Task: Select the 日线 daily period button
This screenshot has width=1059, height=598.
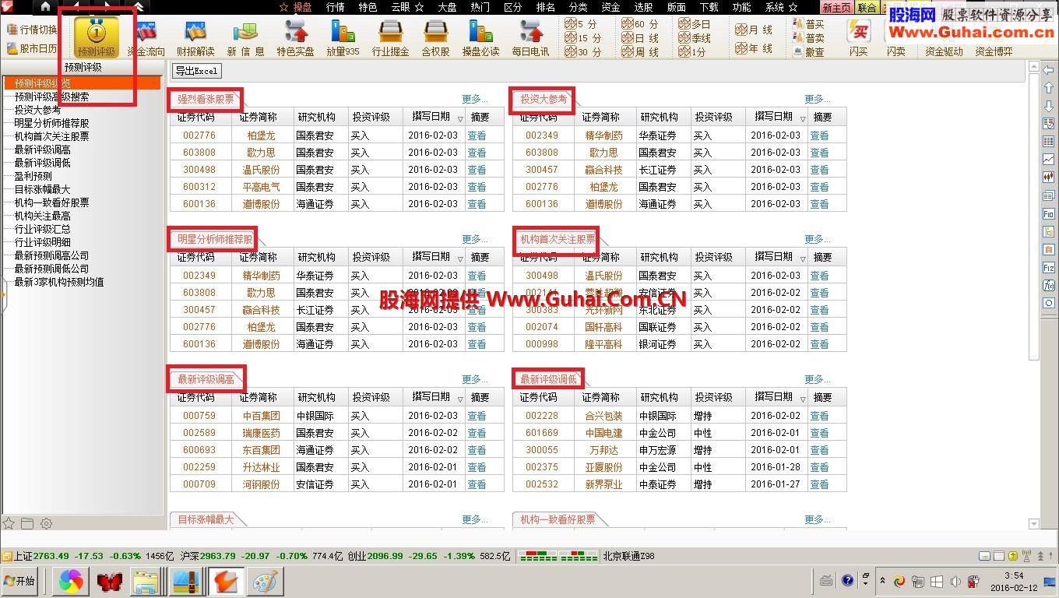Action: (640, 38)
